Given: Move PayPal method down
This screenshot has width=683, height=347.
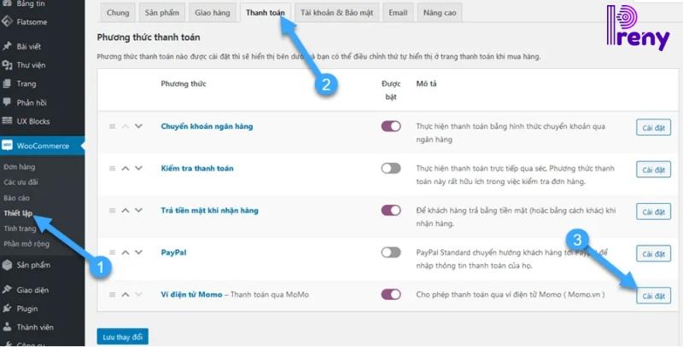Looking at the screenshot, I should click(x=138, y=252).
